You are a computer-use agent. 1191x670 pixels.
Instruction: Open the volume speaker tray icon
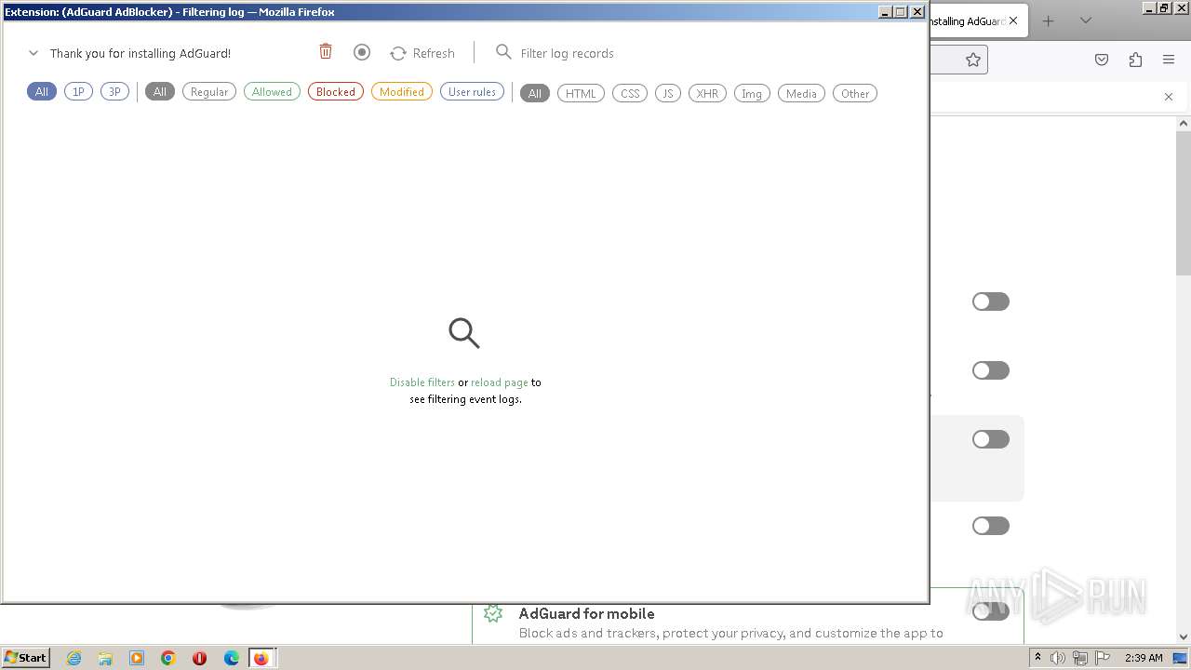pos(1058,658)
